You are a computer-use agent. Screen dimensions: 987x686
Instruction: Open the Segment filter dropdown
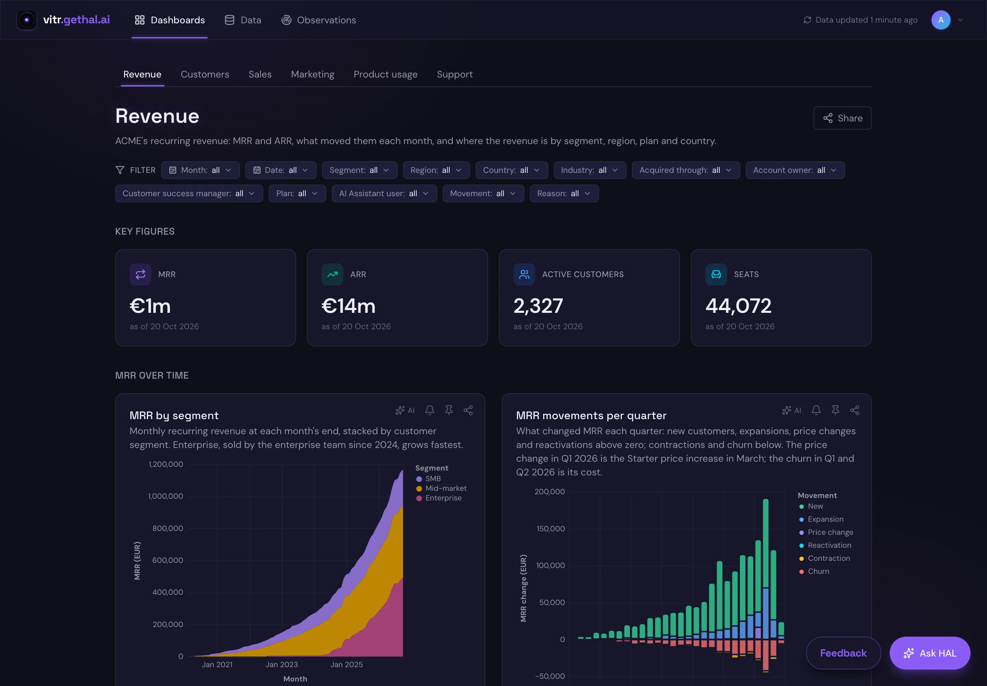click(x=360, y=170)
